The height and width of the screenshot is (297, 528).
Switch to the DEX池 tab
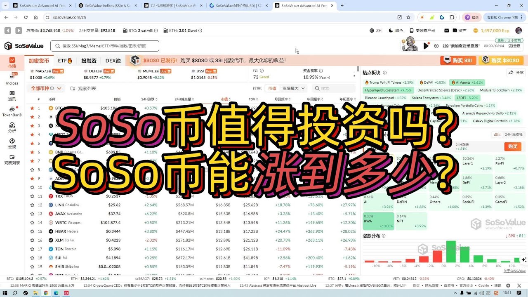[113, 61]
